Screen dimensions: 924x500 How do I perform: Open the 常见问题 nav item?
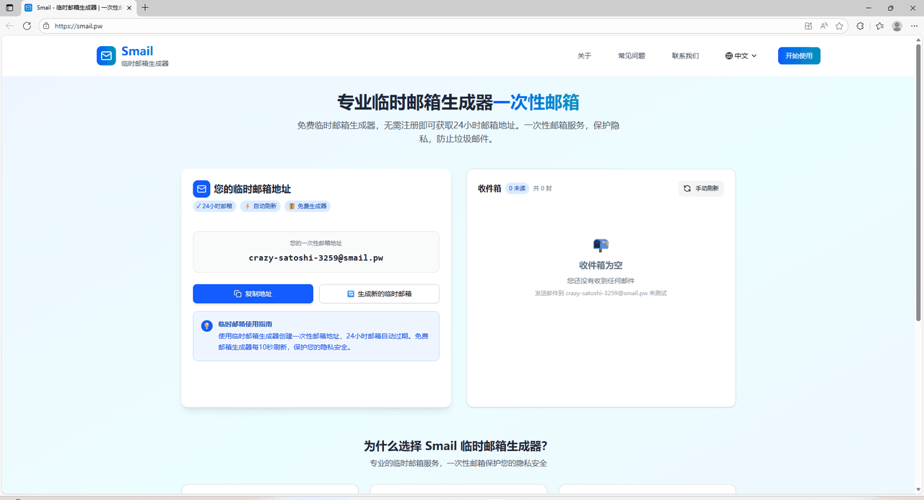click(632, 56)
